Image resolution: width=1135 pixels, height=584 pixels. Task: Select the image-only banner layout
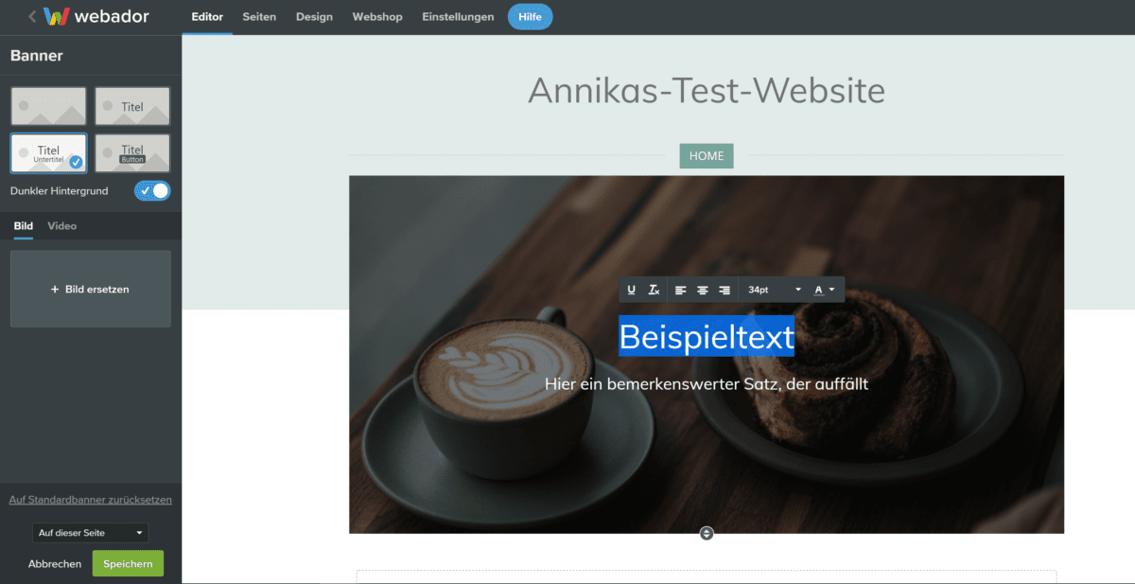48,106
